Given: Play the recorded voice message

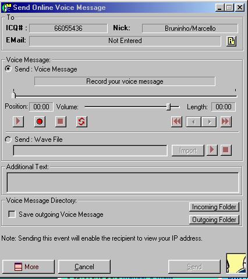Looking at the screenshot, I should (x=18, y=121).
